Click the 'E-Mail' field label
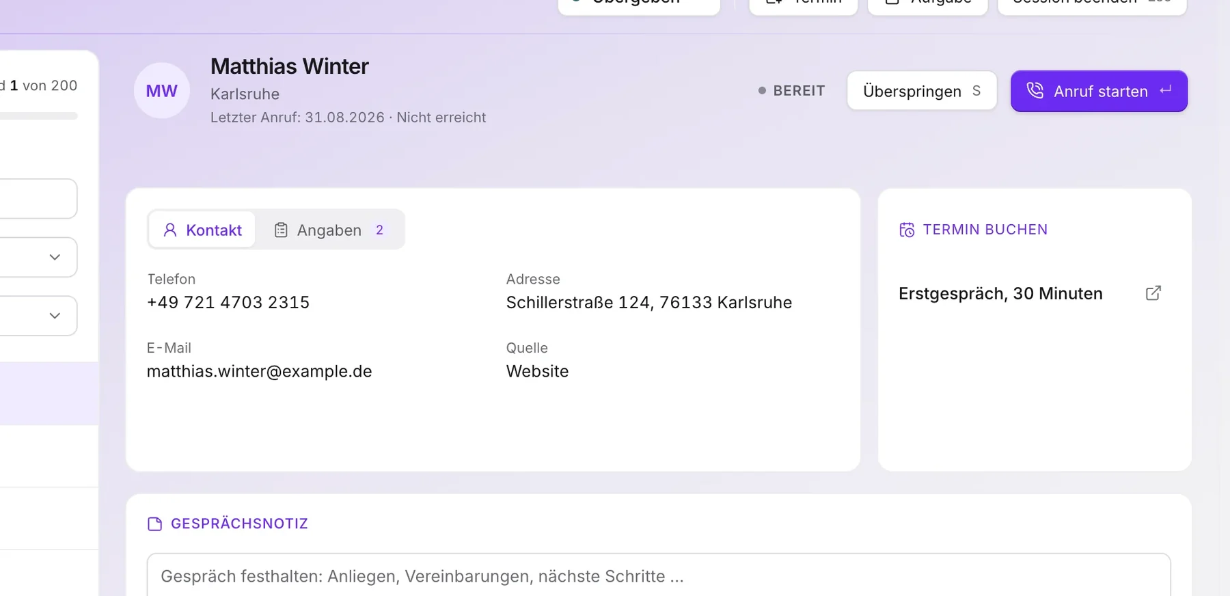The height and width of the screenshot is (596, 1230). coord(169,349)
